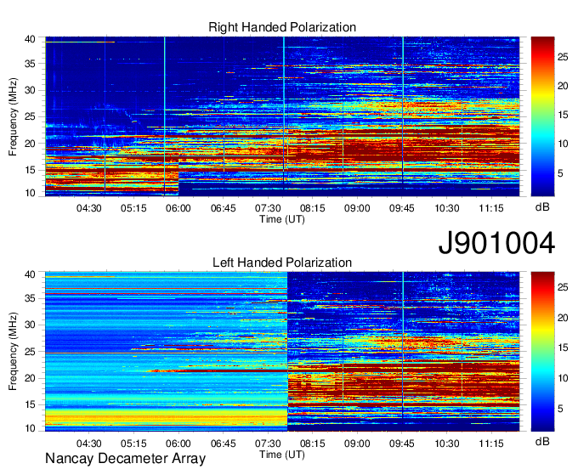Viewport: 578px width, 469px height.
Task: Click the 30 MHz frequency tick on bottom plot
Action: [31, 325]
